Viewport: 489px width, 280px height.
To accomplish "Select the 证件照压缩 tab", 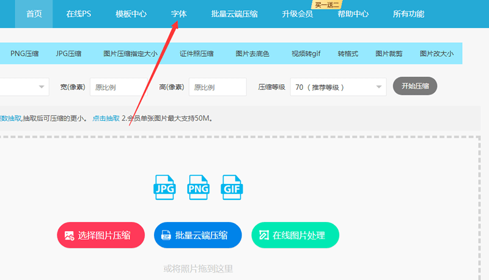I will [196, 54].
